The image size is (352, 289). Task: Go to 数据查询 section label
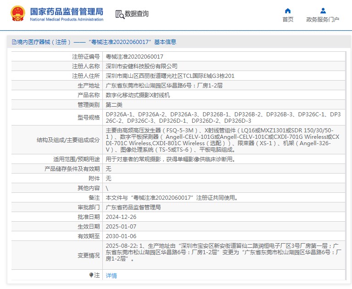[137, 14]
